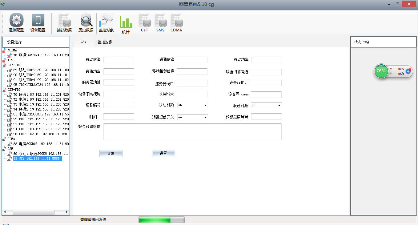Click the Call database icon
This screenshot has width=418, height=225.
(x=144, y=21)
